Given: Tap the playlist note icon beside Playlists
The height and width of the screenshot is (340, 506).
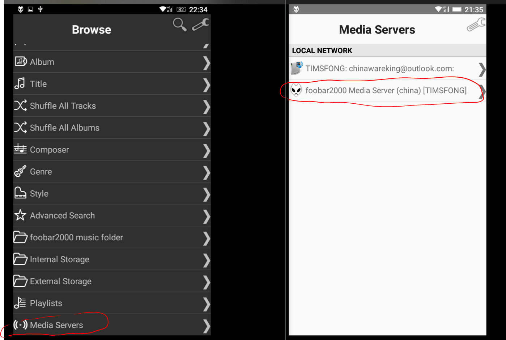Looking at the screenshot, I should click(x=20, y=303).
